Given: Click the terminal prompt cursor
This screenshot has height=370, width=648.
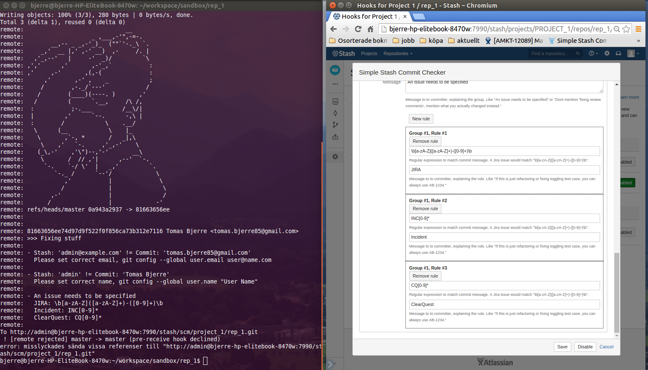Looking at the screenshot, I should [x=205, y=361].
